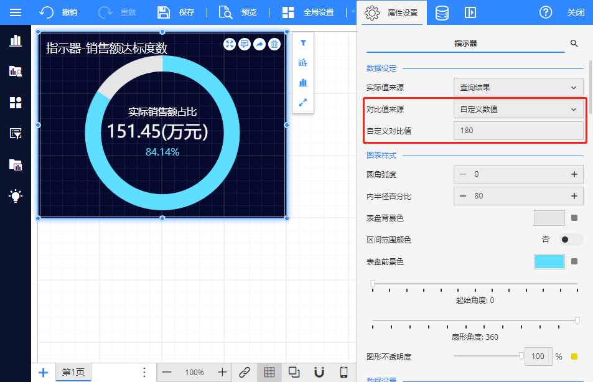Click the magnet snap icon in bottom bar
Image resolution: width=593 pixels, height=382 pixels.
click(x=319, y=372)
